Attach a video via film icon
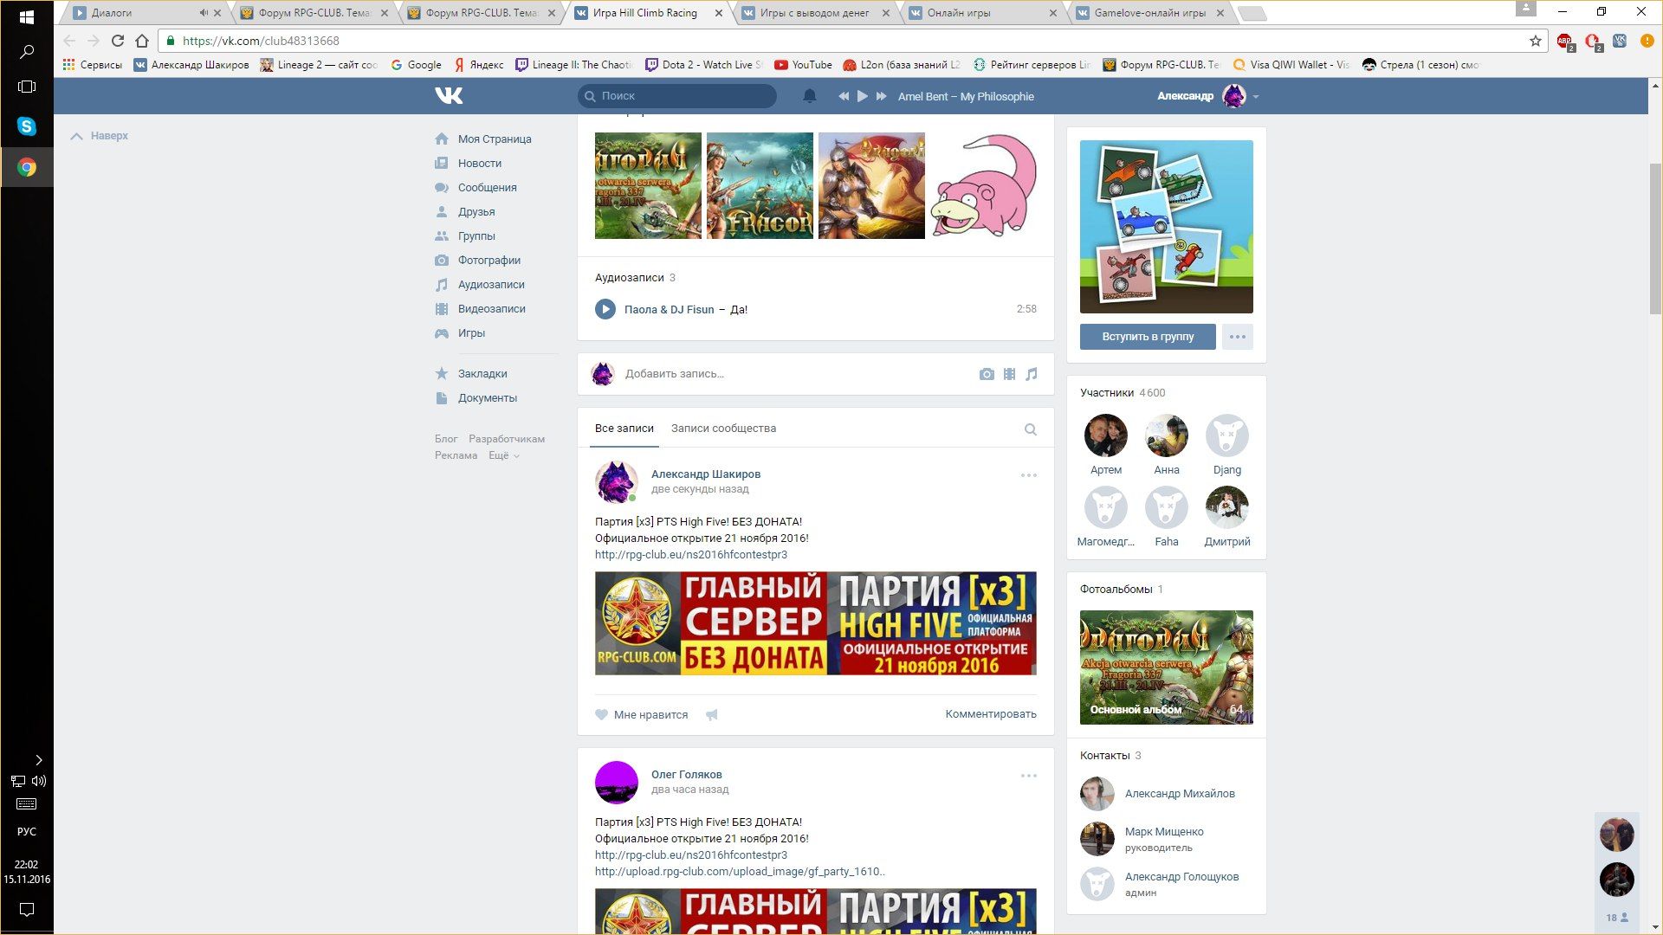Screen dimensions: 1663x935 (1009, 374)
